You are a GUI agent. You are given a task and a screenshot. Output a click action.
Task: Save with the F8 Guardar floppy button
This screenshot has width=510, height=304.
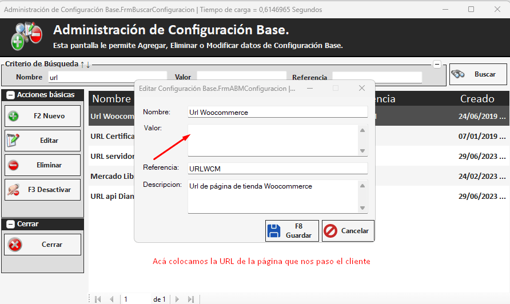[x=292, y=231]
